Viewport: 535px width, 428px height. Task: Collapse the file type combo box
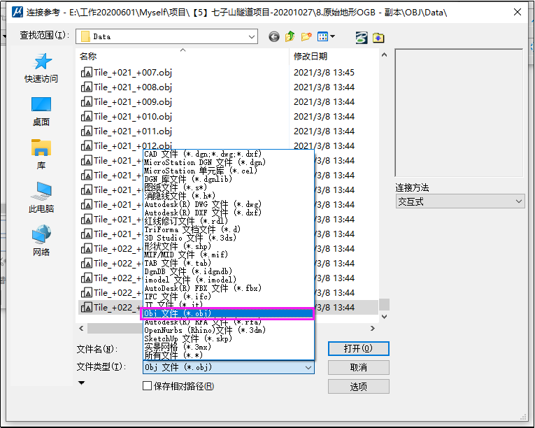(x=308, y=367)
